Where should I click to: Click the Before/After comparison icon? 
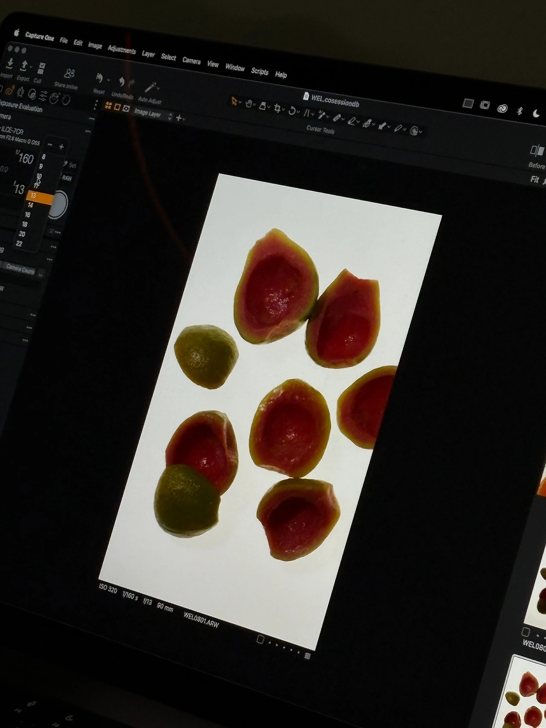point(537,150)
